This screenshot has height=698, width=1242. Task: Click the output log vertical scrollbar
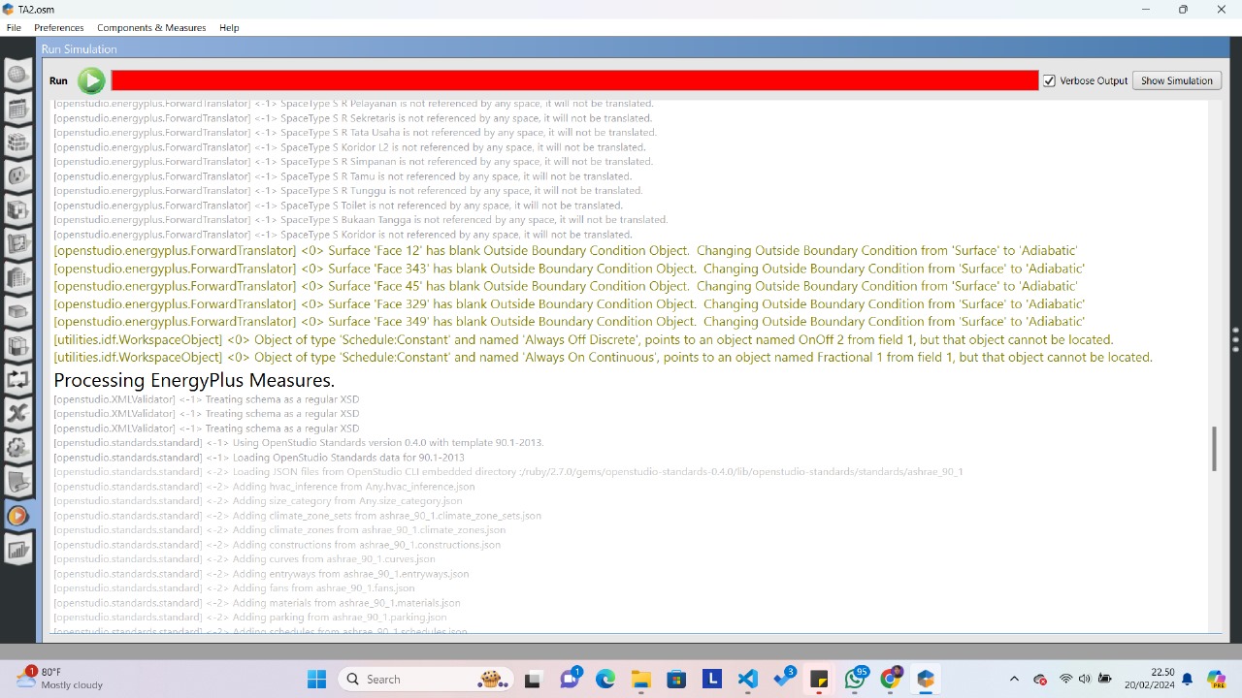coord(1214,449)
